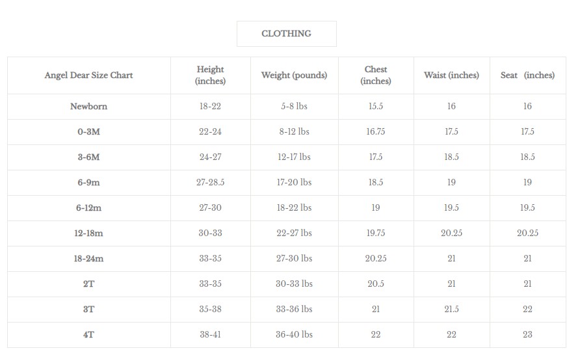Click the 2T size row label
This screenshot has width=580, height=359.
click(x=89, y=284)
